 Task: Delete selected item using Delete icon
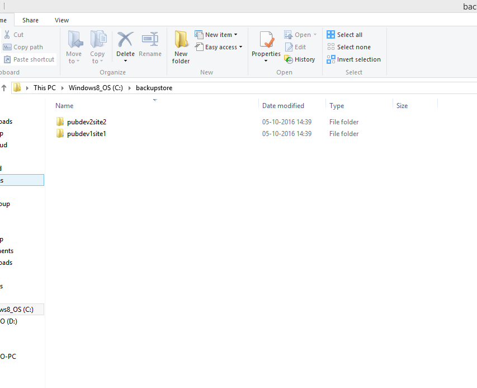click(x=125, y=44)
